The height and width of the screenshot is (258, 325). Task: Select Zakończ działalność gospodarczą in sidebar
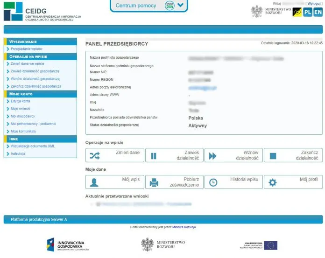[36, 86]
